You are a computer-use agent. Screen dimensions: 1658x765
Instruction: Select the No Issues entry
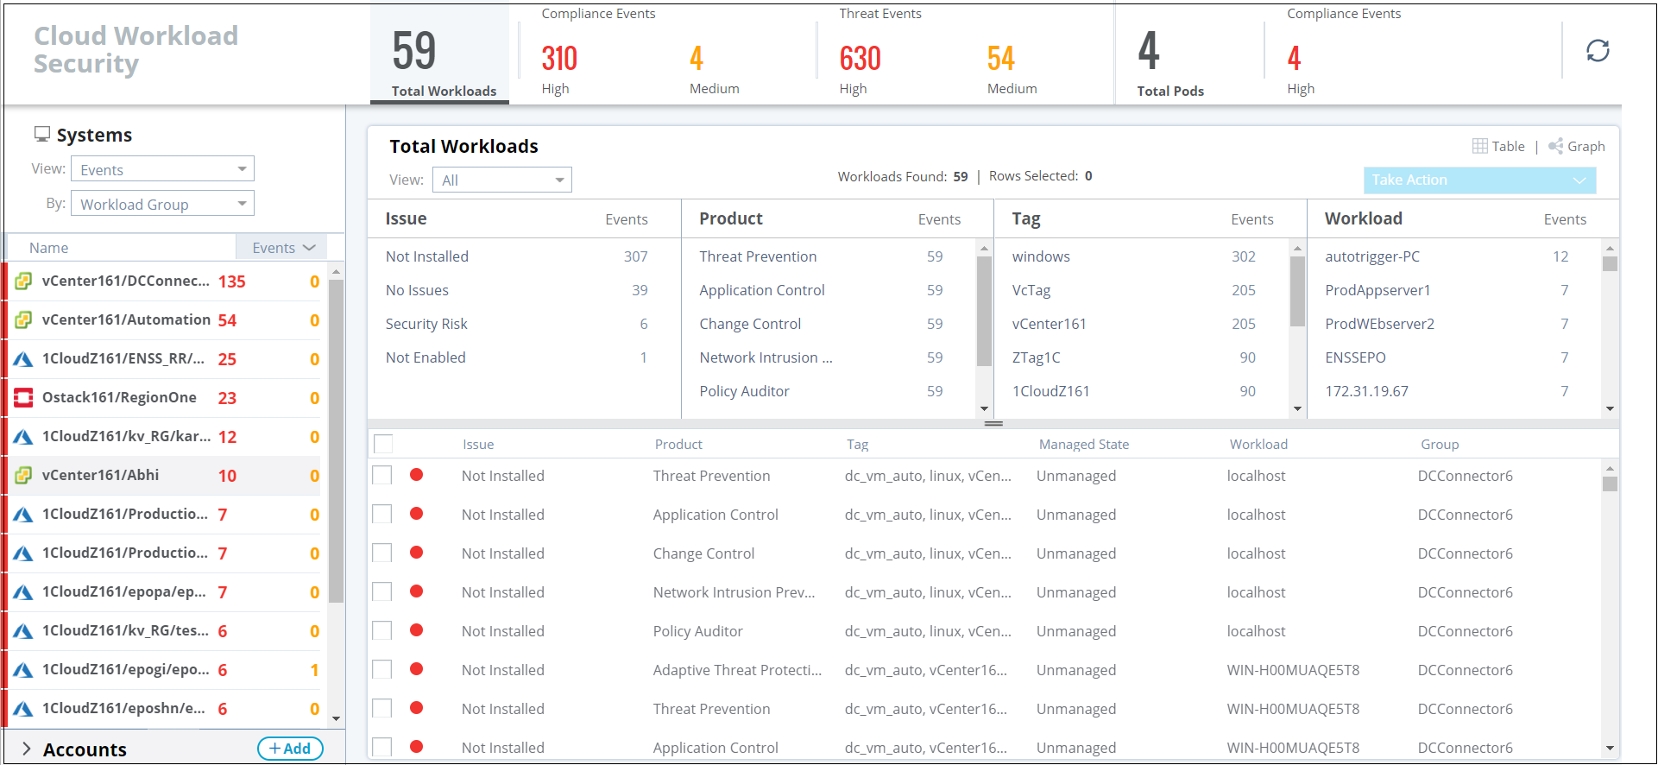point(417,290)
